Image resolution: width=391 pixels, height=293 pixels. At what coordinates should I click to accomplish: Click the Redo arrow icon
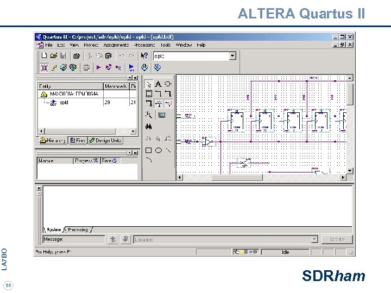131,56
